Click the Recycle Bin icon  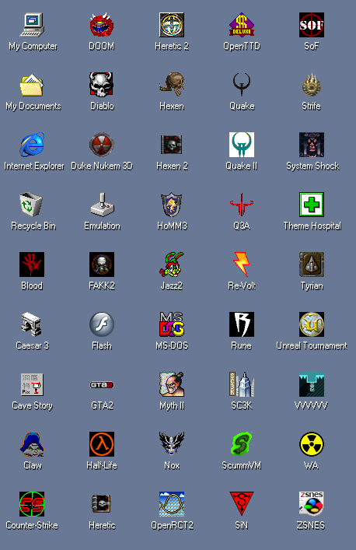31,205
